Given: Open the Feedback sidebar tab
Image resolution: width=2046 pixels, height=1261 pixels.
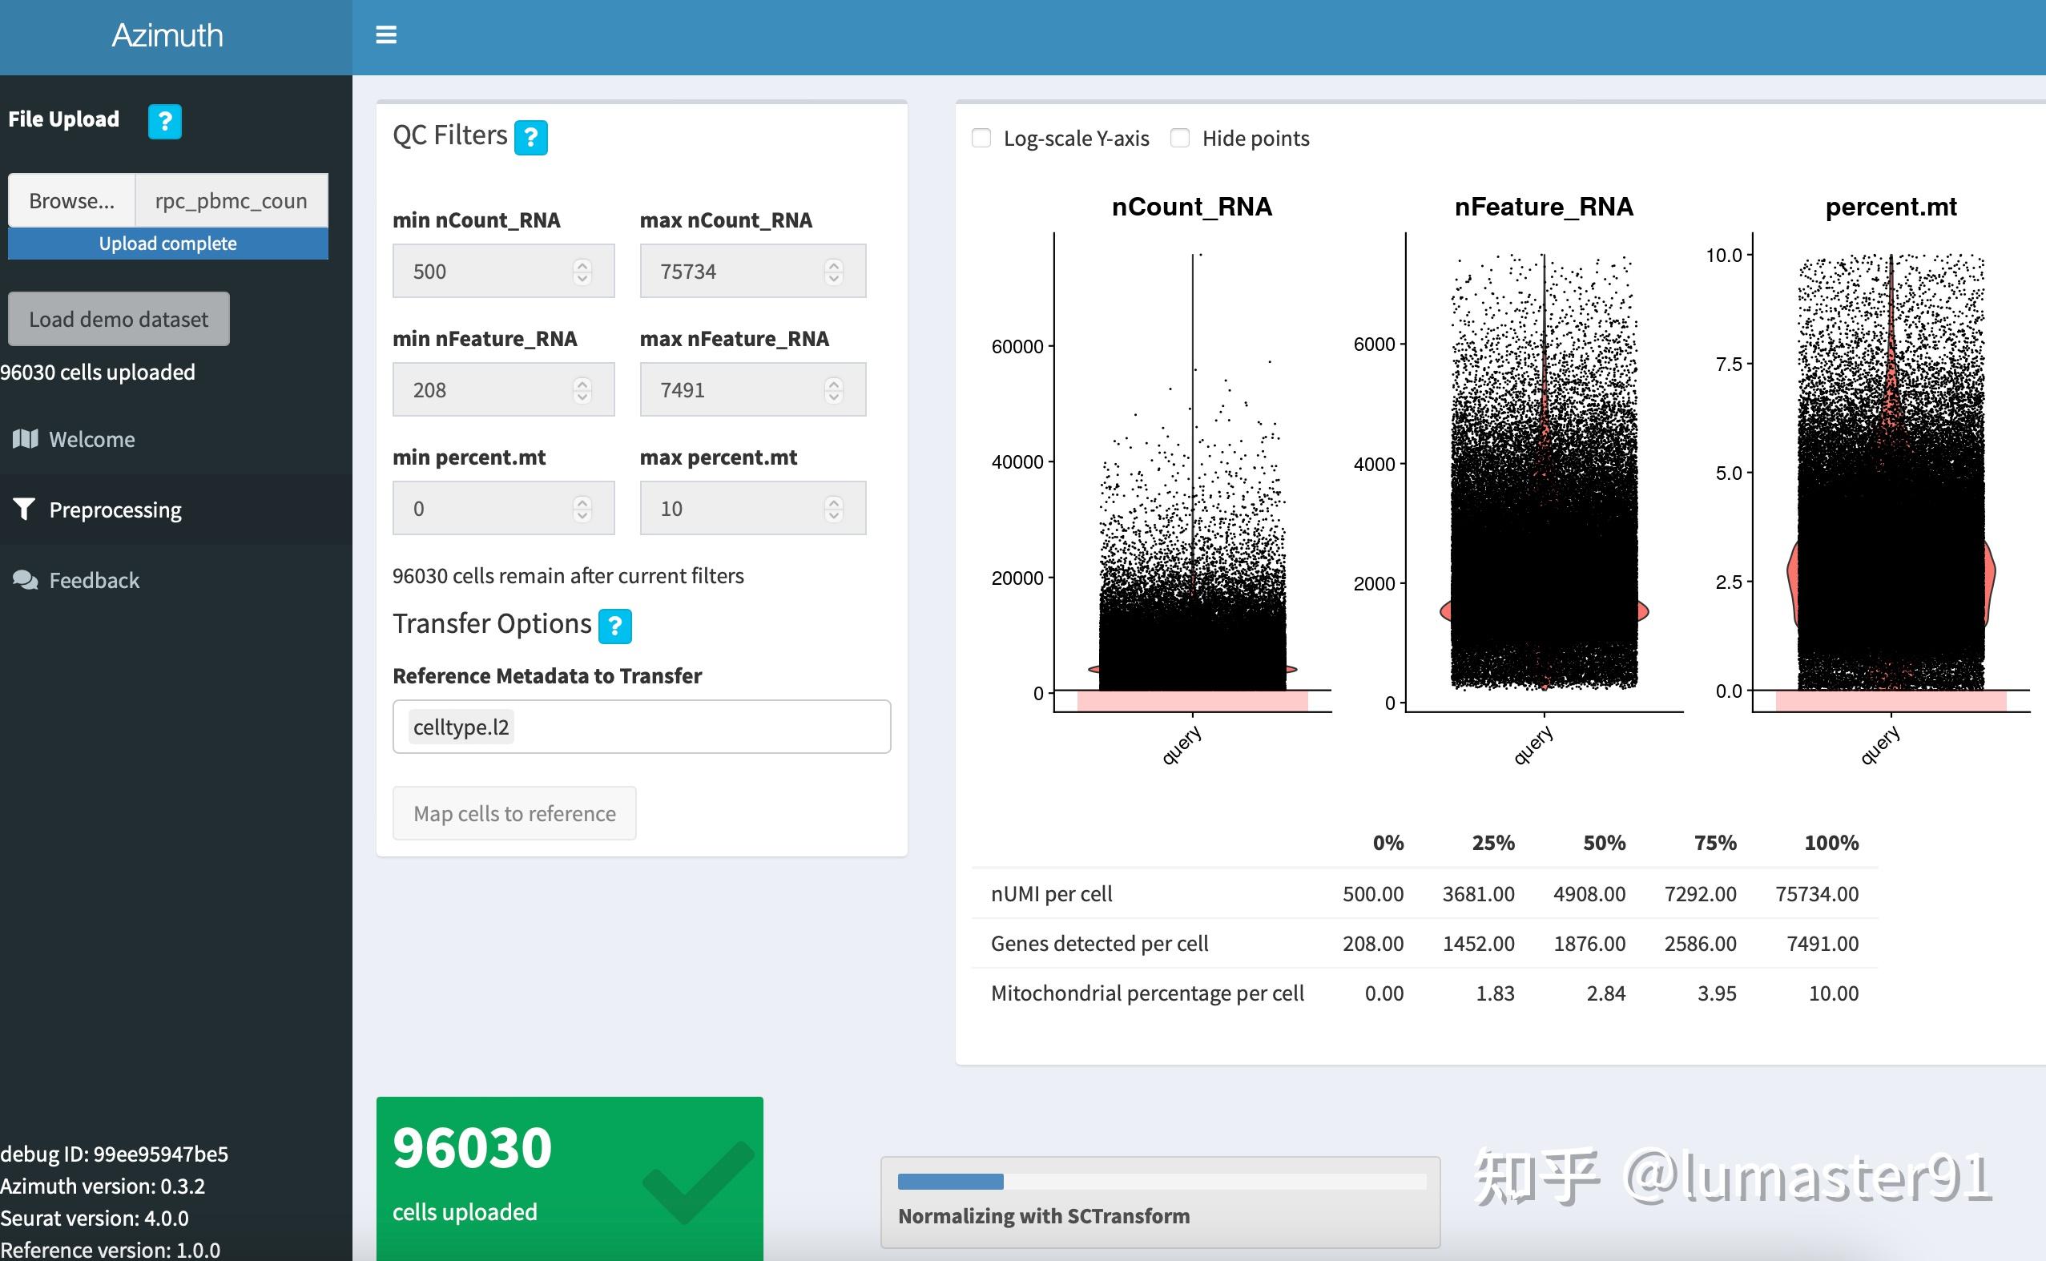Looking at the screenshot, I should [x=94, y=579].
